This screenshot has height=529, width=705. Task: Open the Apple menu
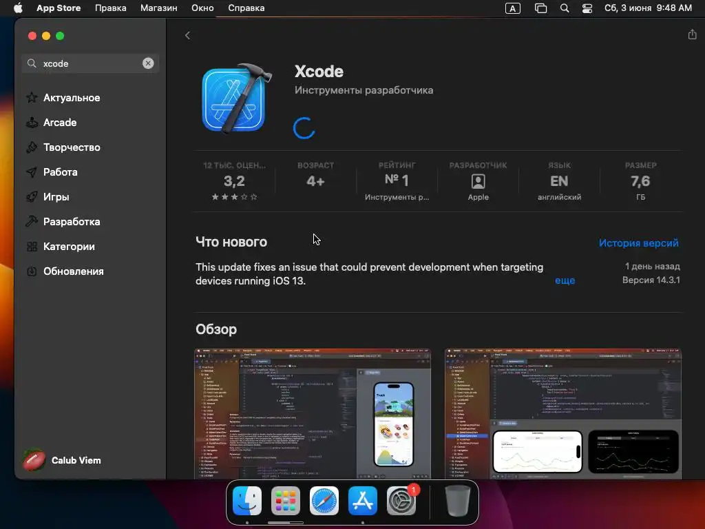(18, 8)
